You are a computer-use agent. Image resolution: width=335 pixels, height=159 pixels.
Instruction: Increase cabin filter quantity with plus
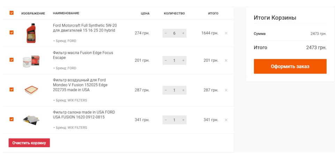coord(183,120)
